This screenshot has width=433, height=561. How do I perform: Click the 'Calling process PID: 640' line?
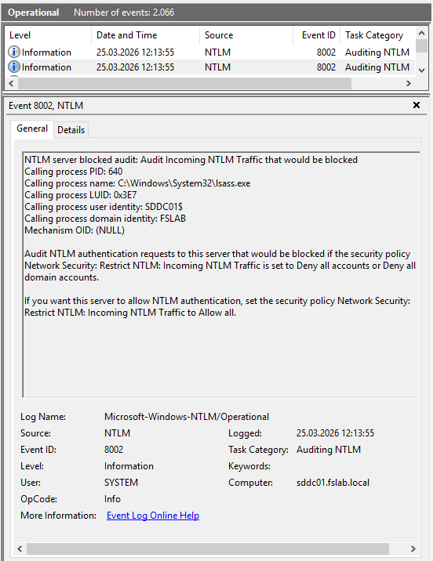(x=74, y=172)
